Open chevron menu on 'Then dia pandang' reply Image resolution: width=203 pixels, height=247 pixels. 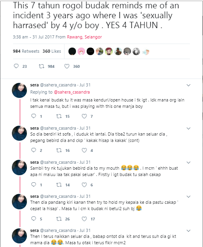pyautogui.click(x=188, y=197)
